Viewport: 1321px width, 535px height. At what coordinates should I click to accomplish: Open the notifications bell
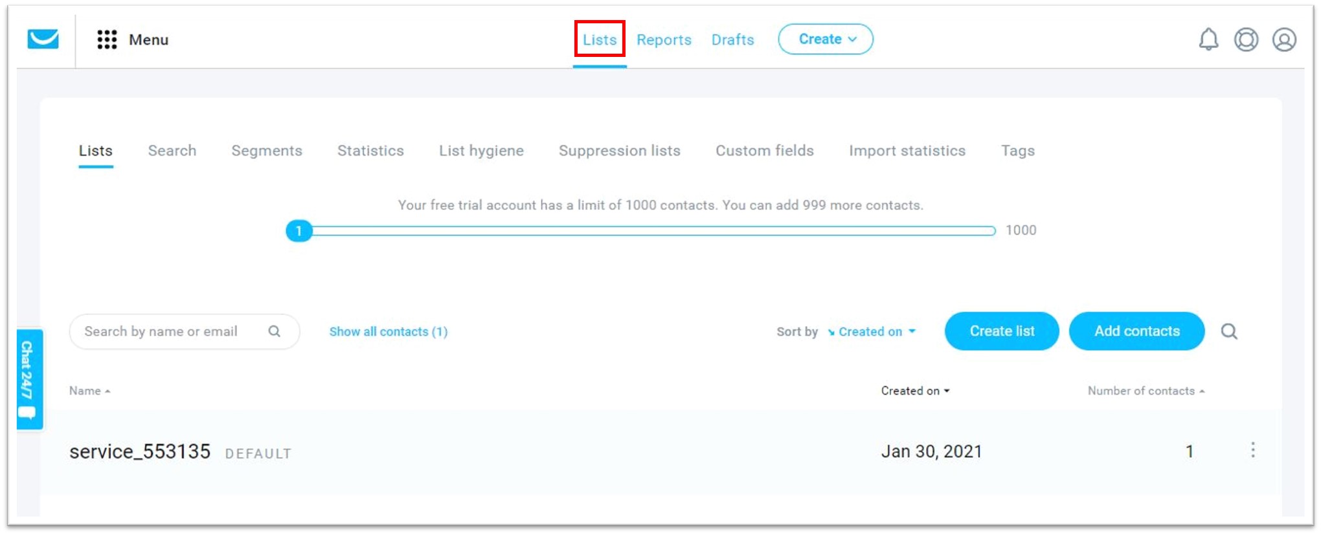(1208, 39)
